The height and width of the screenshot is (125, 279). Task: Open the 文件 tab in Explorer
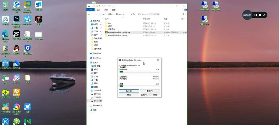(x=90, y=10)
